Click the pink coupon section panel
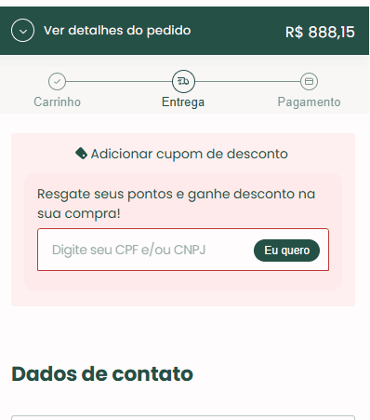 click(183, 220)
